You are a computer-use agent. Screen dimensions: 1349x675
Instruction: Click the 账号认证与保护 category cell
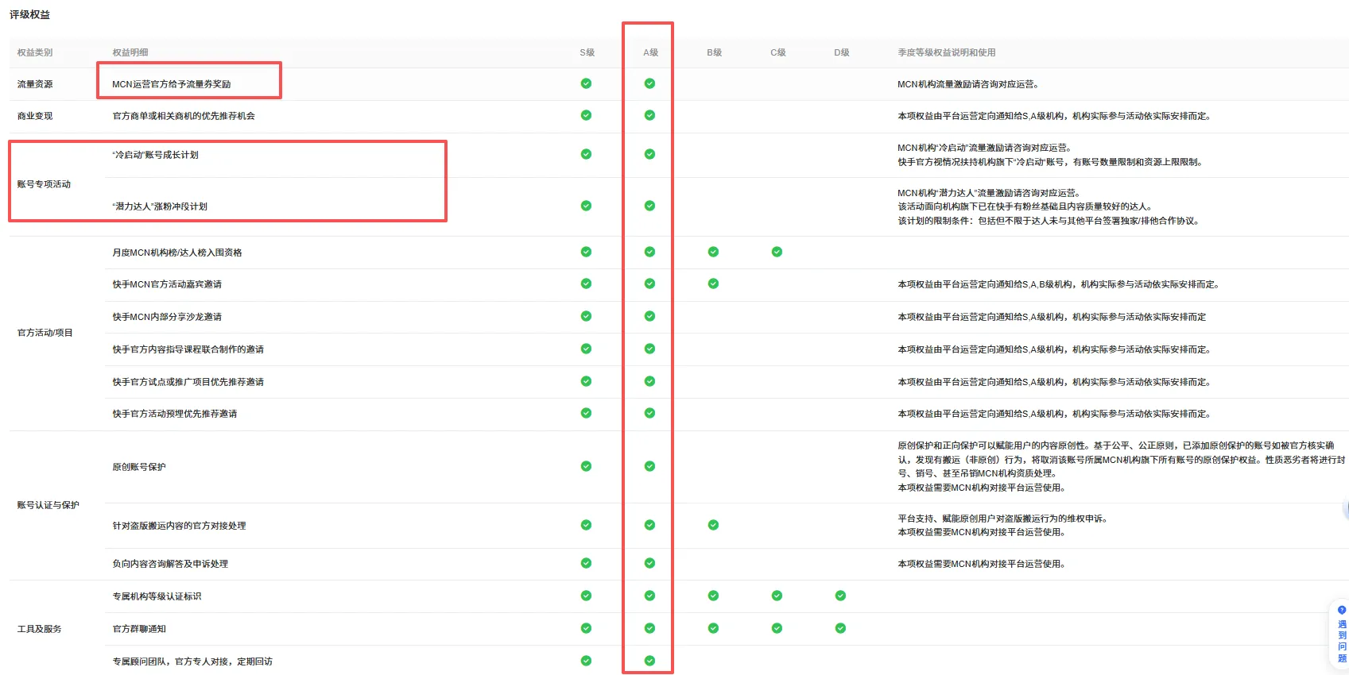(48, 505)
